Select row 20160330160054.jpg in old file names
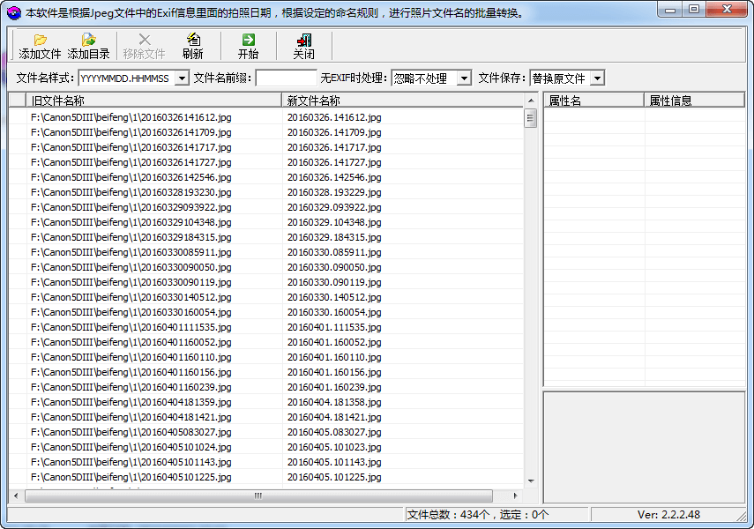This screenshot has height=529, width=754. (x=131, y=312)
